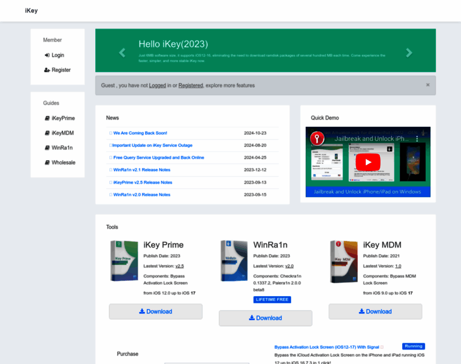The image size is (461, 364).
Task: Click the WinRa1n title heading
Action: coord(271,245)
